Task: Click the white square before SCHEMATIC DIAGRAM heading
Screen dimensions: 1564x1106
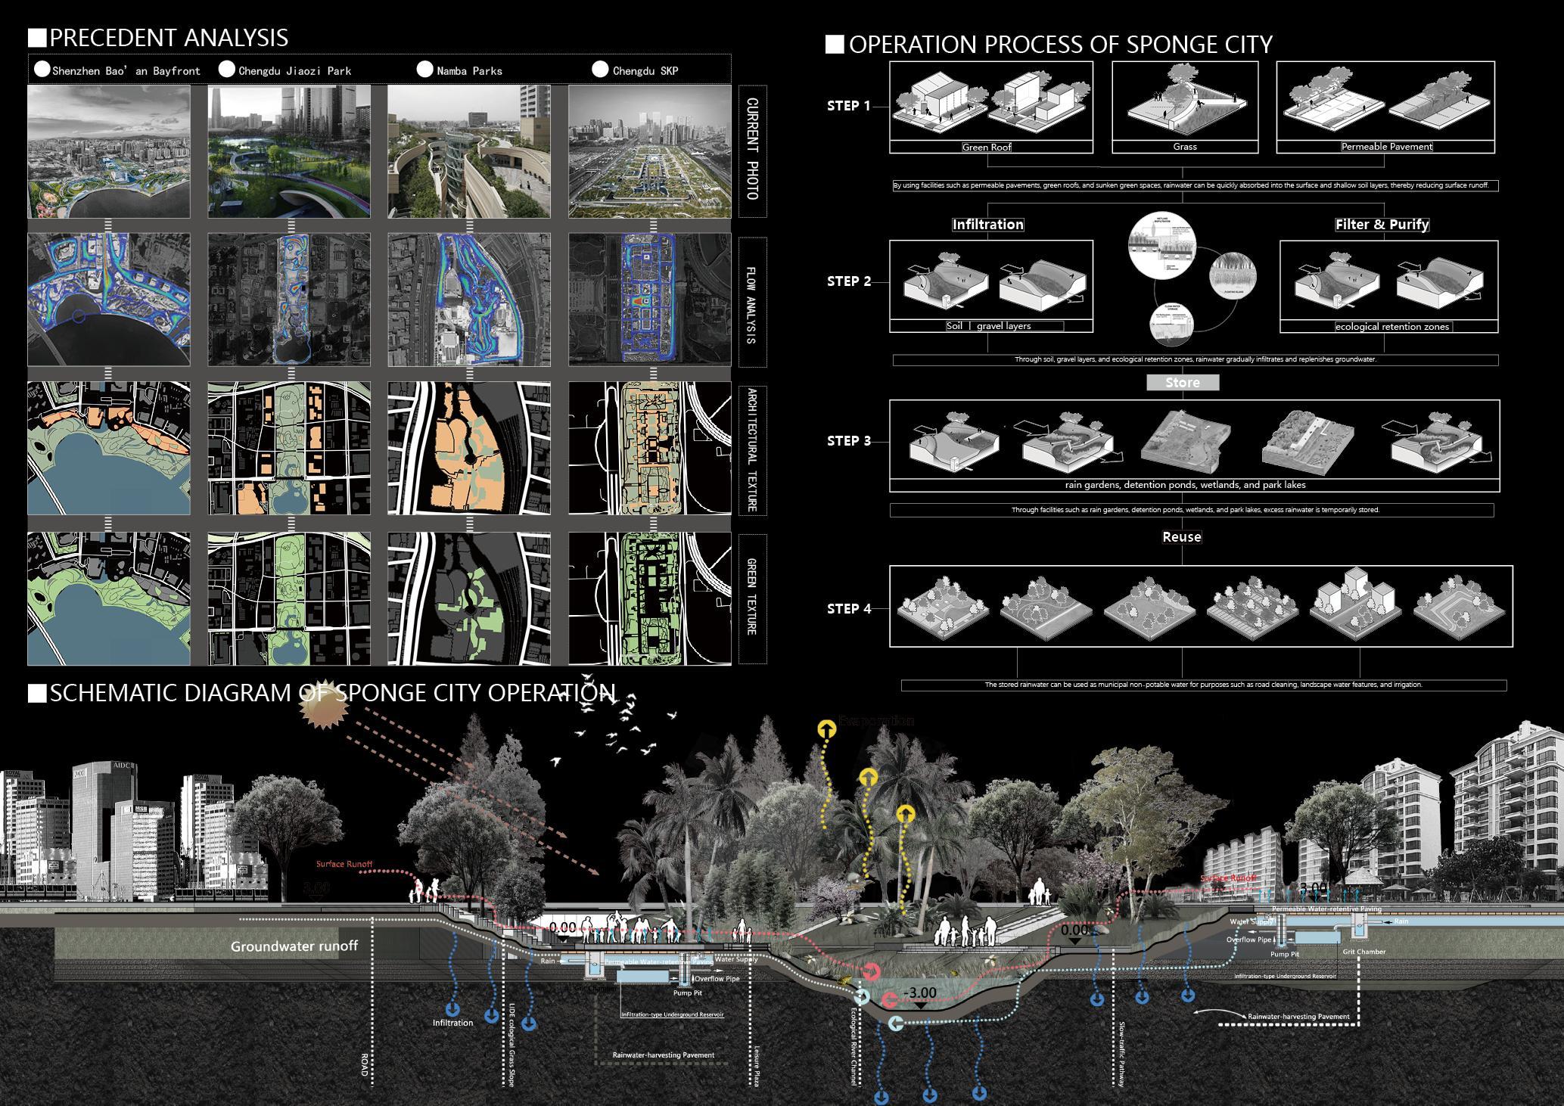Action: point(36,693)
